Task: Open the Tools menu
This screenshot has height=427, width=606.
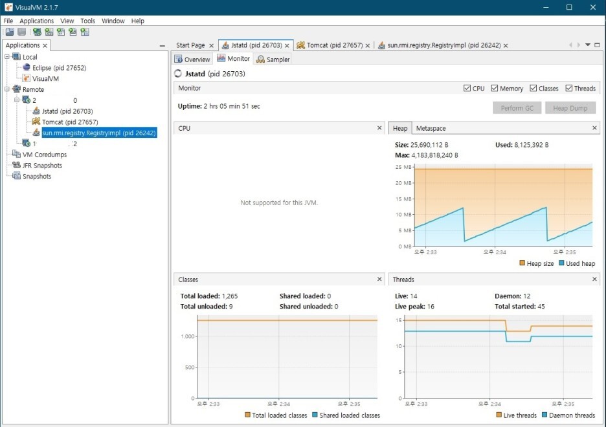Action: 88,21
